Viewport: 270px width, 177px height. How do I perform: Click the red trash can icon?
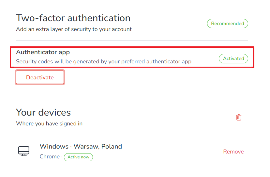click(239, 117)
